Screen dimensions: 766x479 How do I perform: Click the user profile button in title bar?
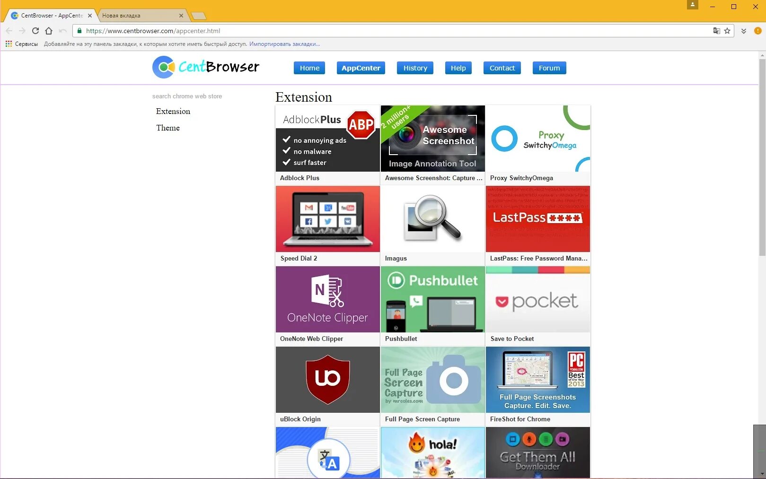693,5
